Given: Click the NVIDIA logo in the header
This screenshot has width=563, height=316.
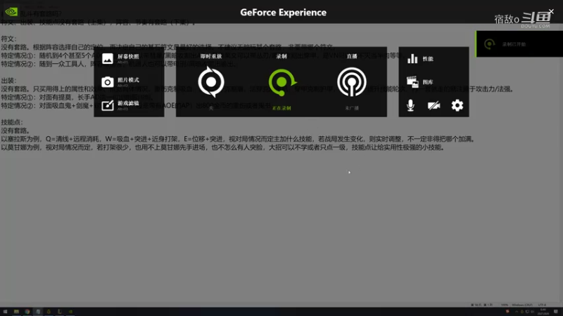Looking at the screenshot, I should point(11,11).
